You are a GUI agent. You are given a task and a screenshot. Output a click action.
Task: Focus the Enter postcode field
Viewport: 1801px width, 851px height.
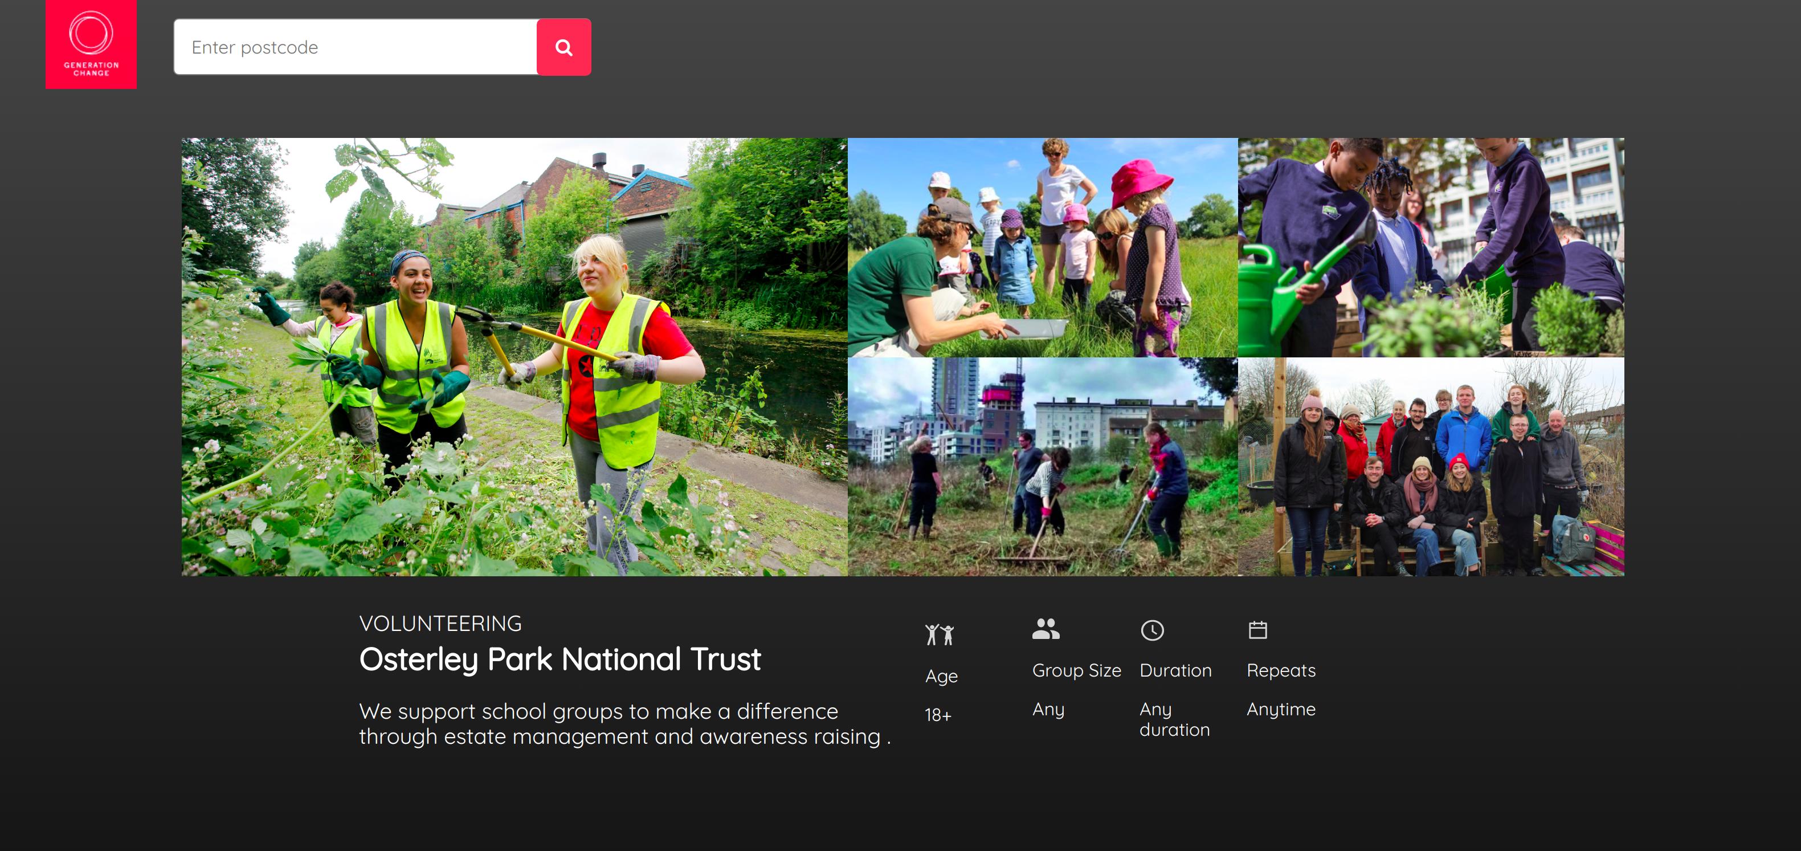click(x=355, y=47)
